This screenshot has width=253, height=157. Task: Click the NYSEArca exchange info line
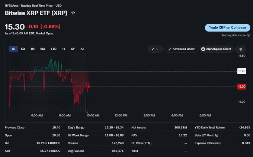33,6
